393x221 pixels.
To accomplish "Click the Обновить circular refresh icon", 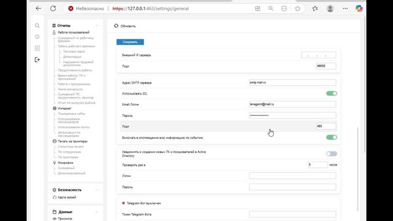I will 116,26.
